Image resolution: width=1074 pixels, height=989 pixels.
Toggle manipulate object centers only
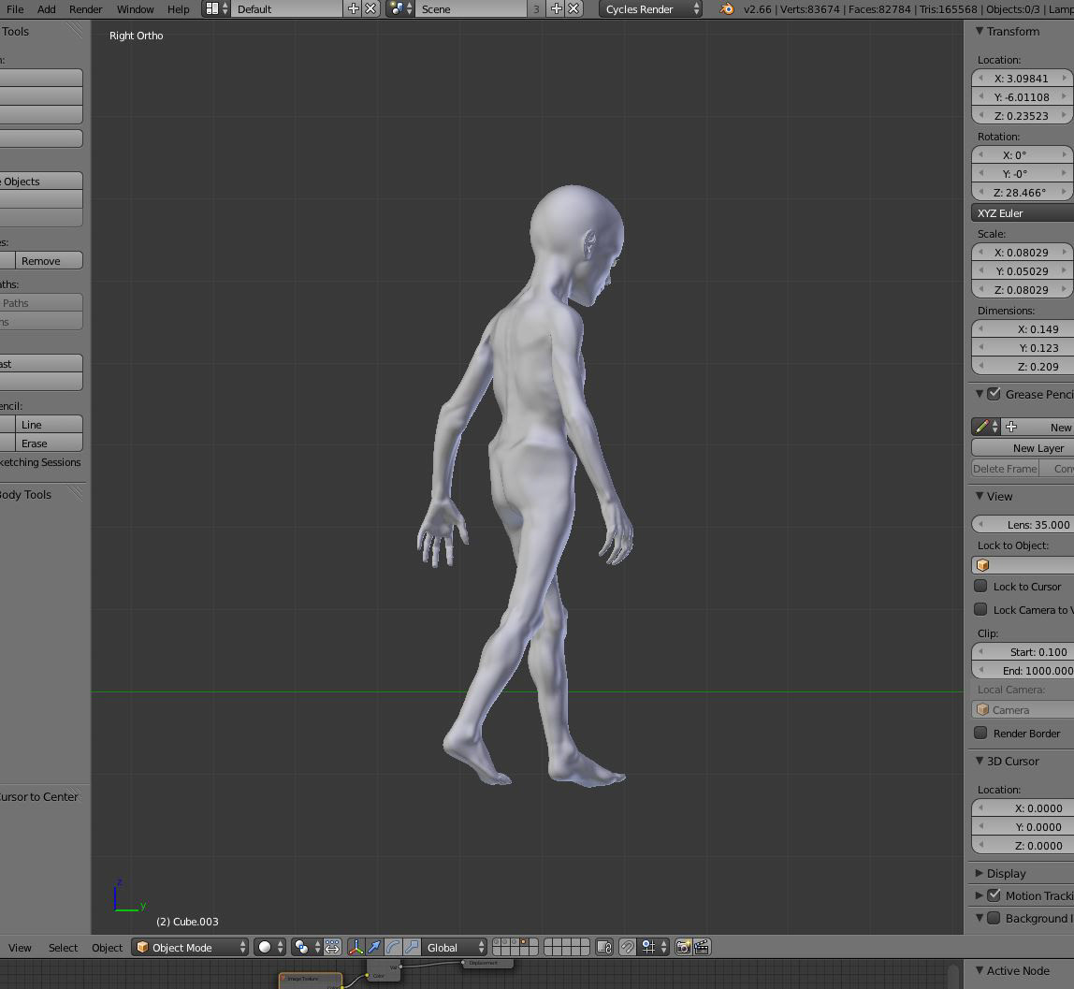point(332,947)
